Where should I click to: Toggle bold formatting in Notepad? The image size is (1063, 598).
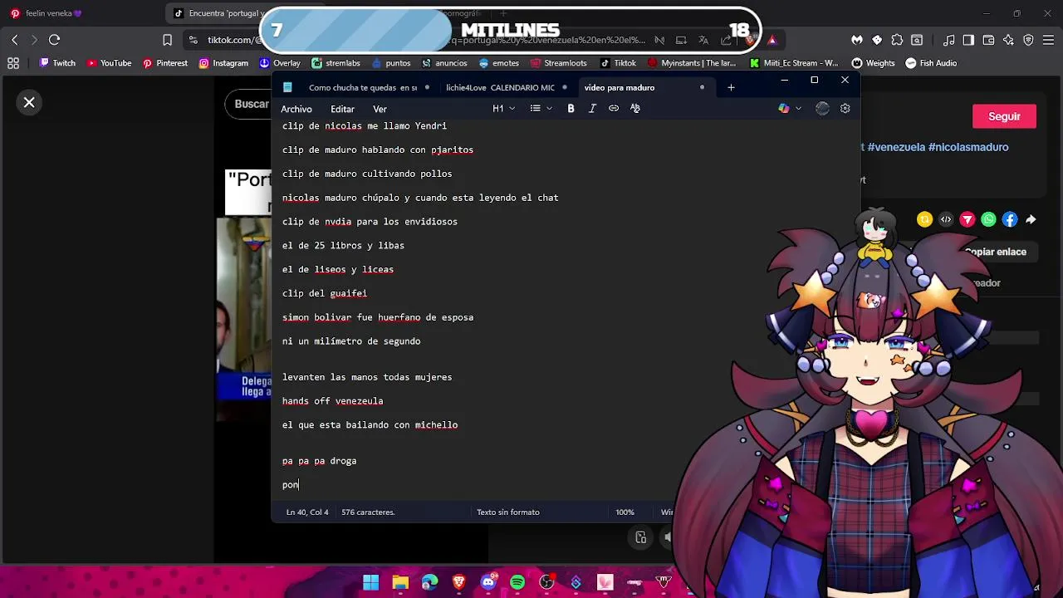pyautogui.click(x=571, y=109)
